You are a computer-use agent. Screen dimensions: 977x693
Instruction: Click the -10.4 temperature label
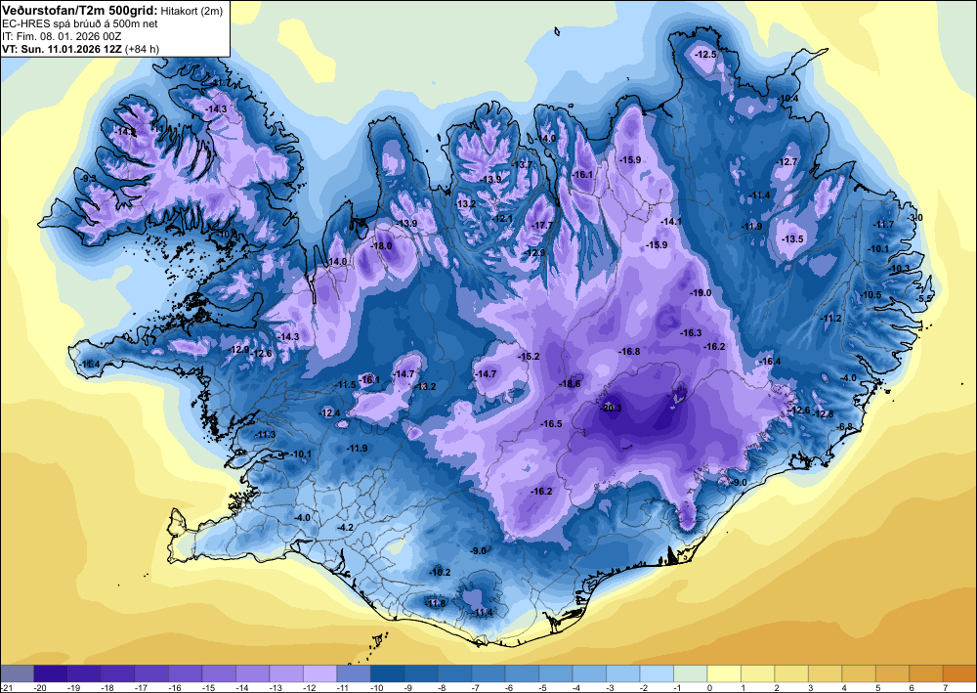coord(787,99)
